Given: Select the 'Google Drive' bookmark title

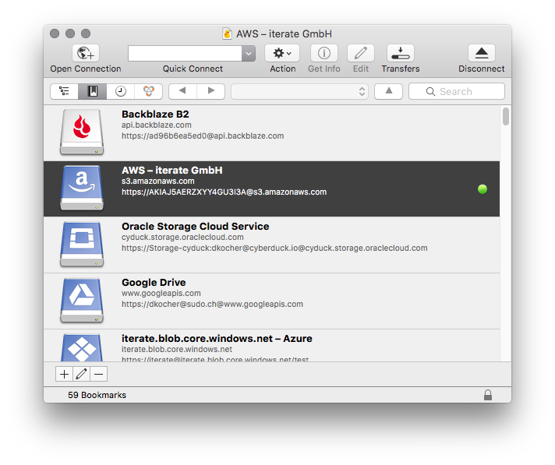Looking at the screenshot, I should [154, 283].
